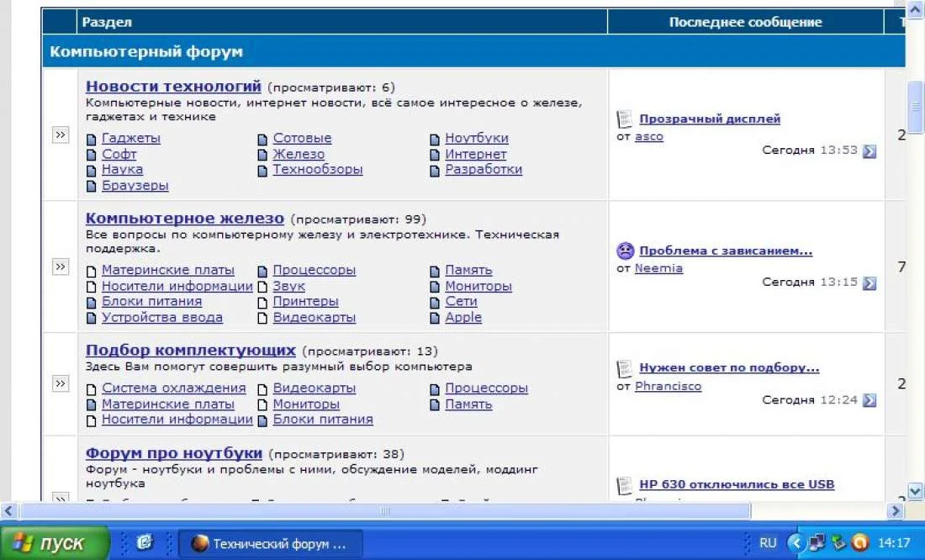Click the post icon by Прозрачный дисплей

624,119
